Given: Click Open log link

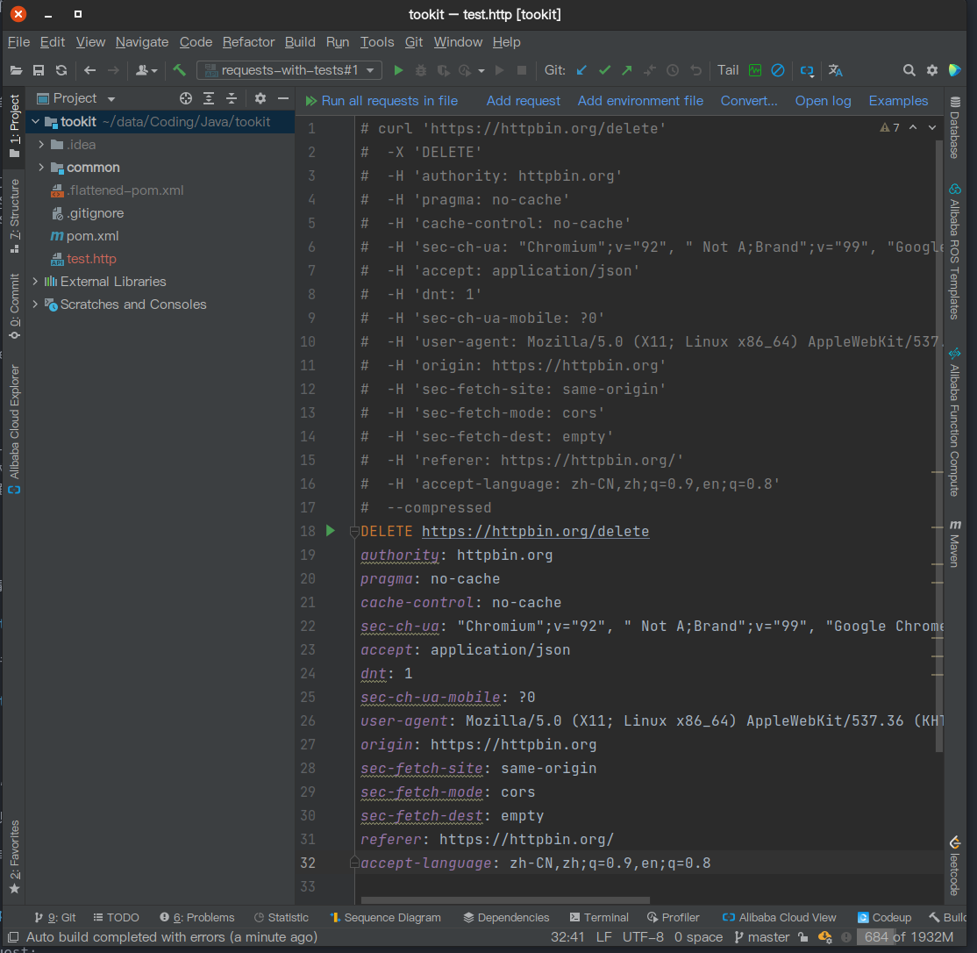Looking at the screenshot, I should point(824,101).
